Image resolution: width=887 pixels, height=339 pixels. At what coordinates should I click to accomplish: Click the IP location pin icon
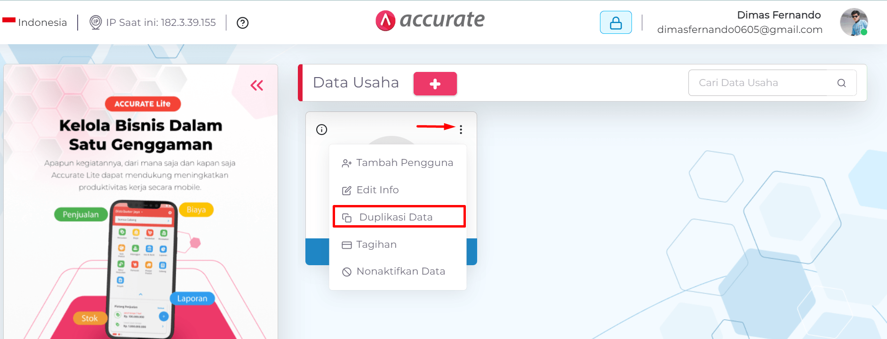click(96, 22)
